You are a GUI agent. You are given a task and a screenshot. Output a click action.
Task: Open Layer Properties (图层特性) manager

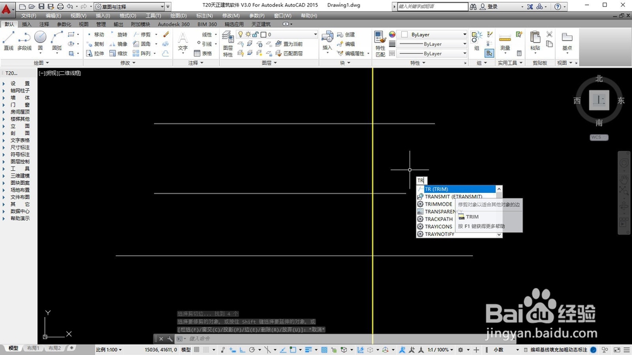pos(228,44)
